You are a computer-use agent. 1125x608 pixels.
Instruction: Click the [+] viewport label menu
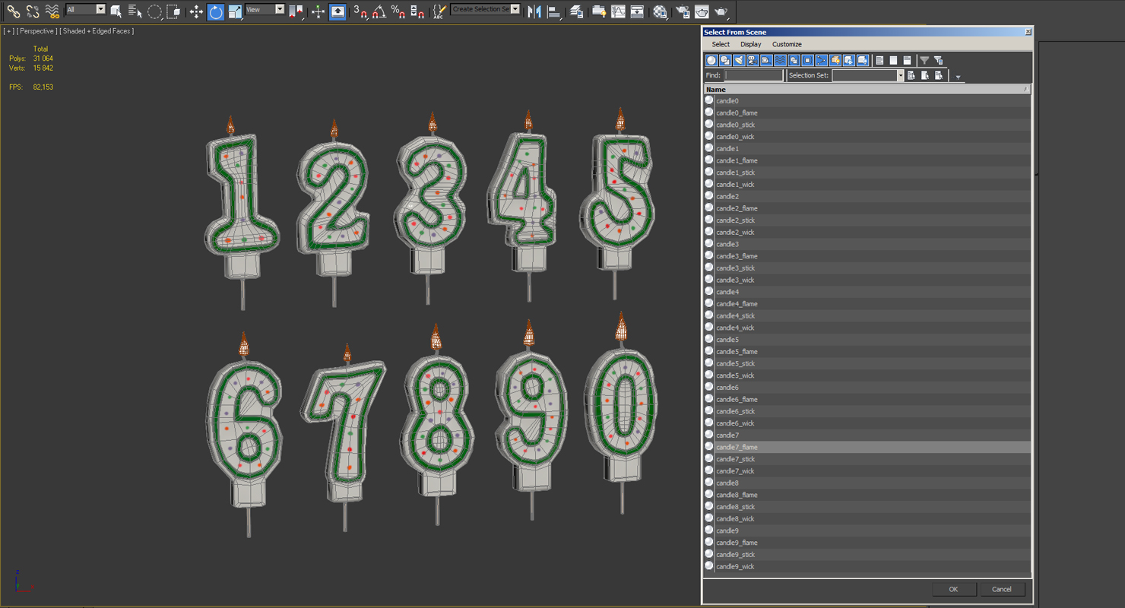pos(8,31)
